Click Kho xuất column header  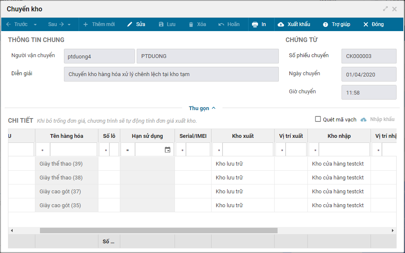point(243,136)
